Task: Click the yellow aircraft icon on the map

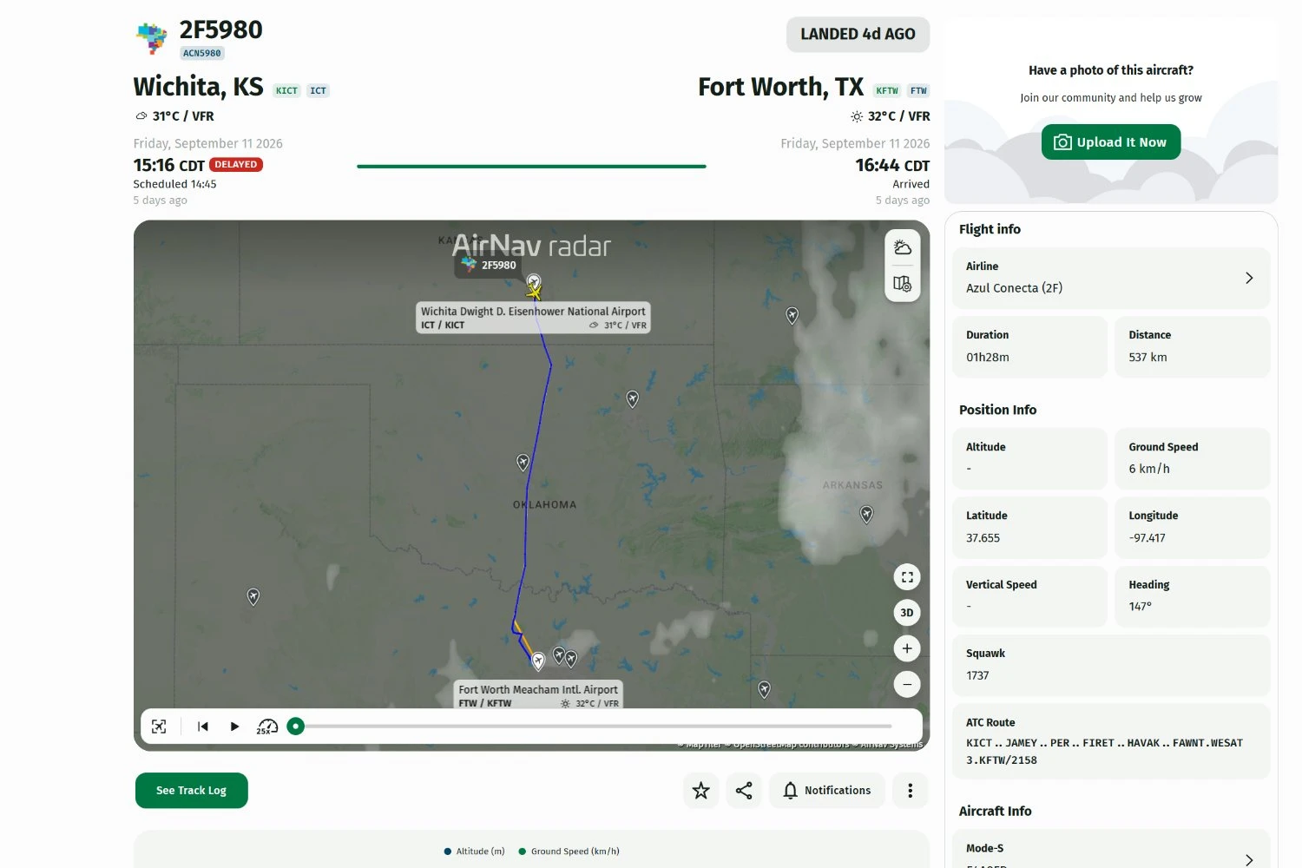Action: [534, 293]
